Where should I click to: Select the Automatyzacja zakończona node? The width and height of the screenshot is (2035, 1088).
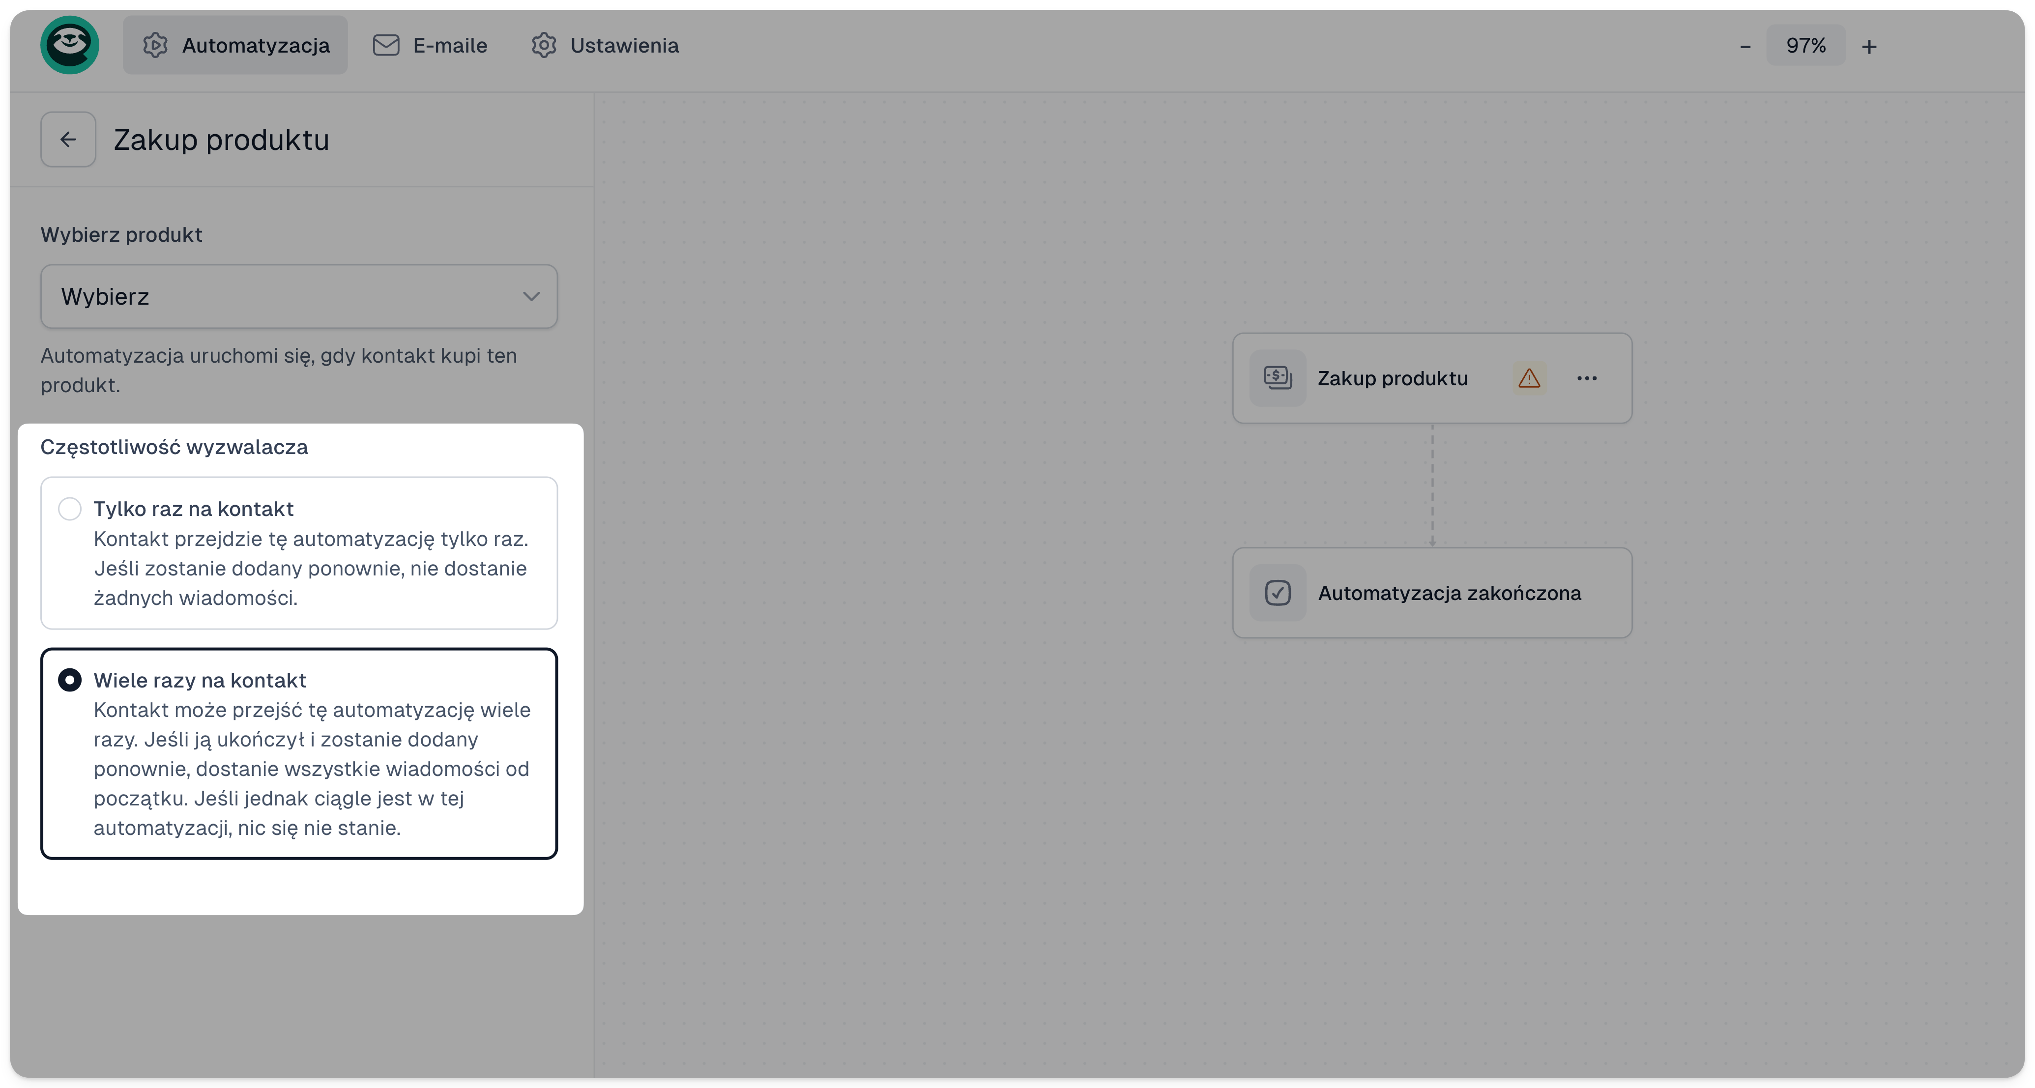point(1432,593)
